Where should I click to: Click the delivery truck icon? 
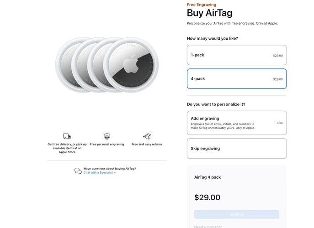pyautogui.click(x=67, y=136)
